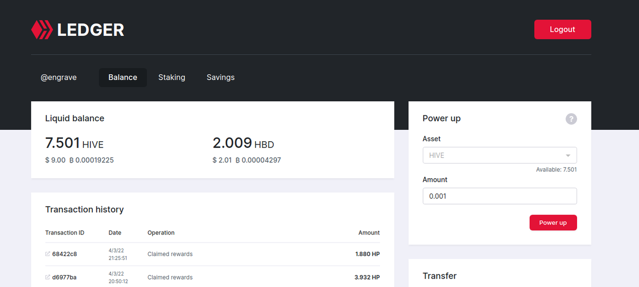
Task: Click the Amount column header
Action: [x=369, y=233]
